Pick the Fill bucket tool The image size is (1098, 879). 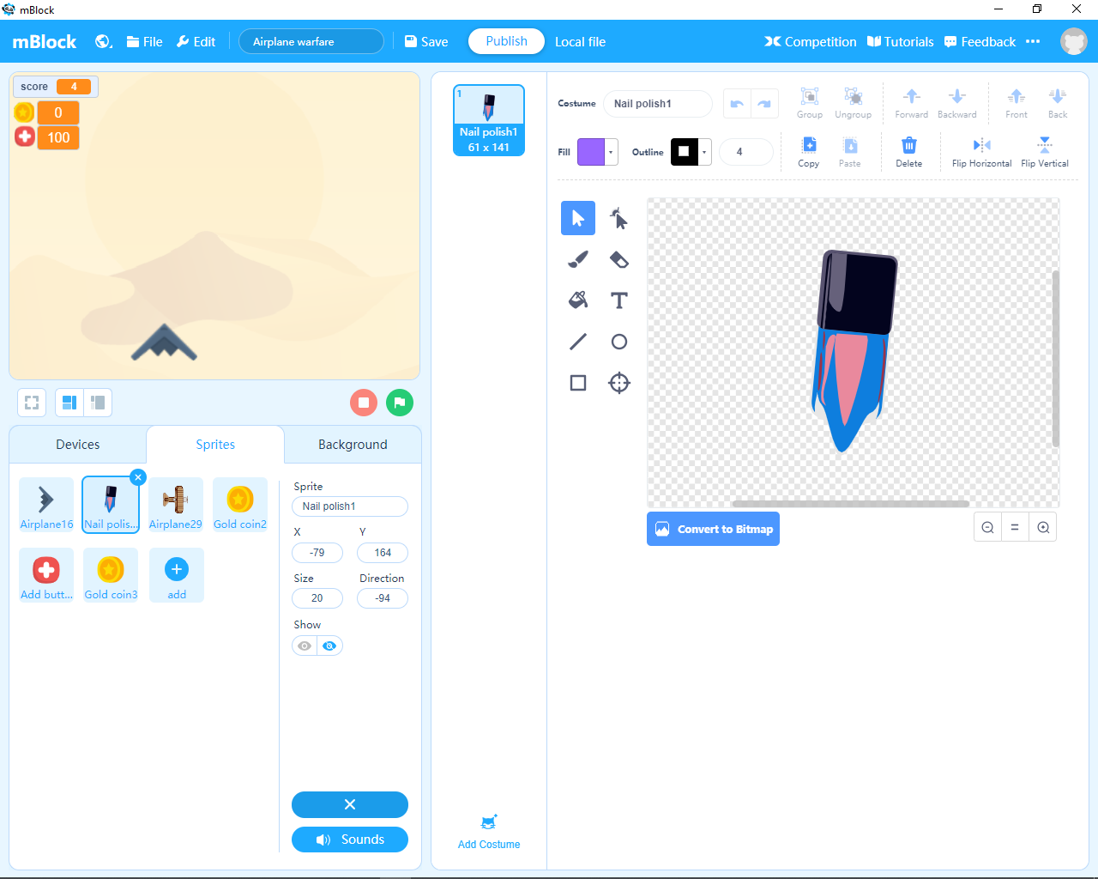click(x=577, y=300)
